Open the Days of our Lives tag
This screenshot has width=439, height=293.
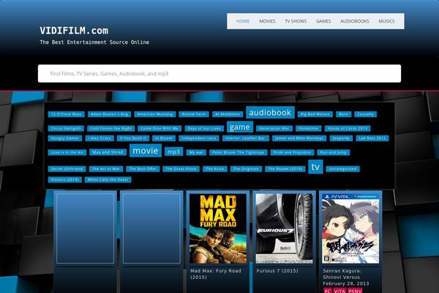204,128
